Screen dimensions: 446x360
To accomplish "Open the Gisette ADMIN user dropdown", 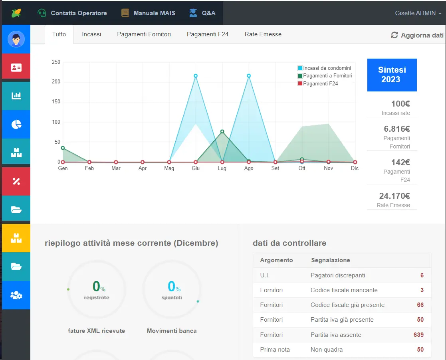I will click(x=418, y=13).
